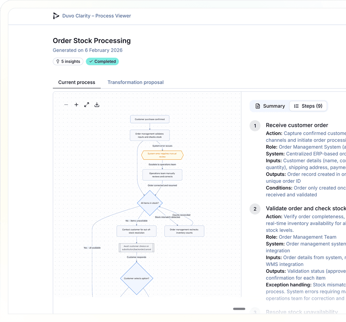346x322 pixels.
Task: Click the list icon on the Steps tab
Action: (296, 106)
